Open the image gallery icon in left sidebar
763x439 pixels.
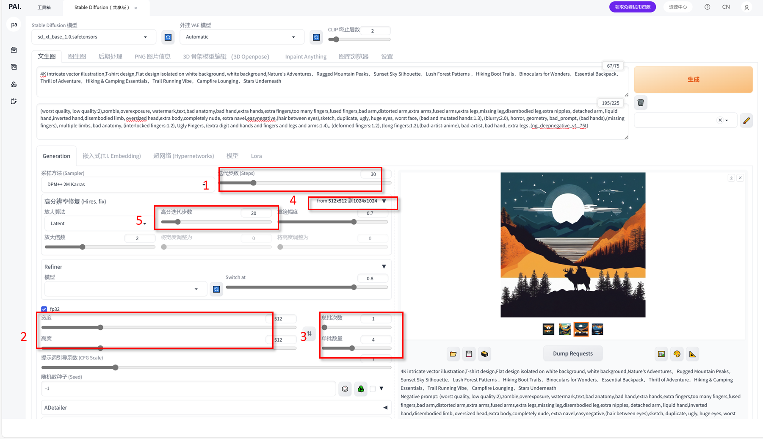point(14,67)
